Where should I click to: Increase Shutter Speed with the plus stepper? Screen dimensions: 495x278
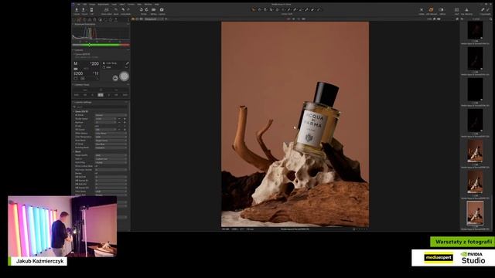125,119
